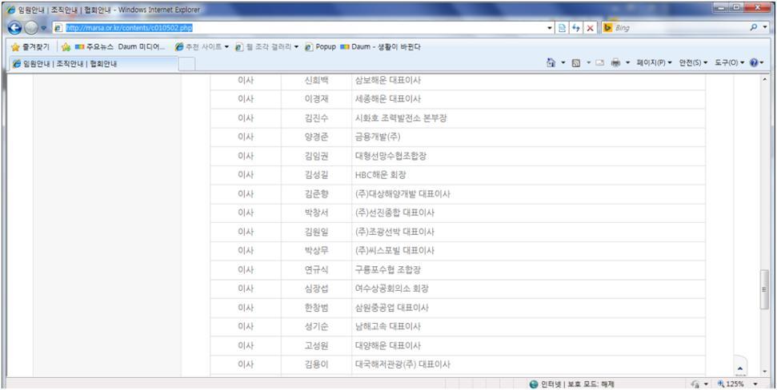This screenshot has height=390, width=777.
Task: Open the 추천 사이트 suggested sites dropdown
Action: point(202,47)
